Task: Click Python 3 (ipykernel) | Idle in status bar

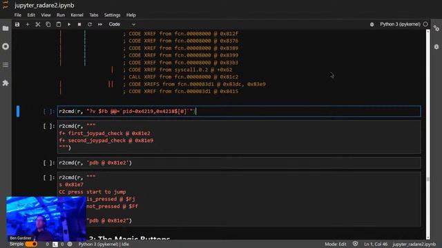Action: [x=104, y=244]
